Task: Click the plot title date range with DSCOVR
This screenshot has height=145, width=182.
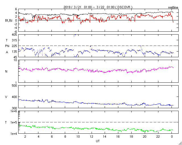Action: pyautogui.click(x=98, y=7)
